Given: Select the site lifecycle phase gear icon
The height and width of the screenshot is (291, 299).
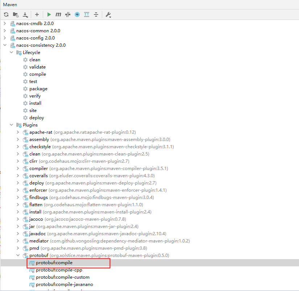Looking at the screenshot, I should pos(25,111).
